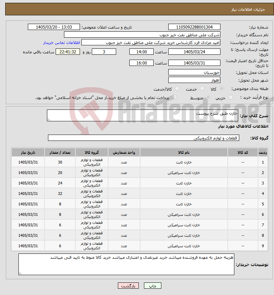Image resolution: width=274 pixels, height=295 pixels.
Task: Click the شرح کلی نیاز text area
Action: pyautogui.click(x=143, y=115)
